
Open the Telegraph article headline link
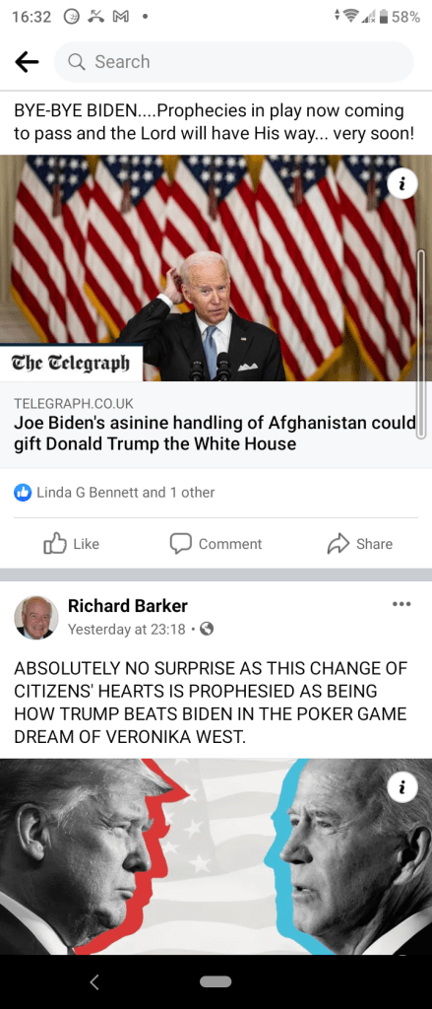click(x=216, y=434)
